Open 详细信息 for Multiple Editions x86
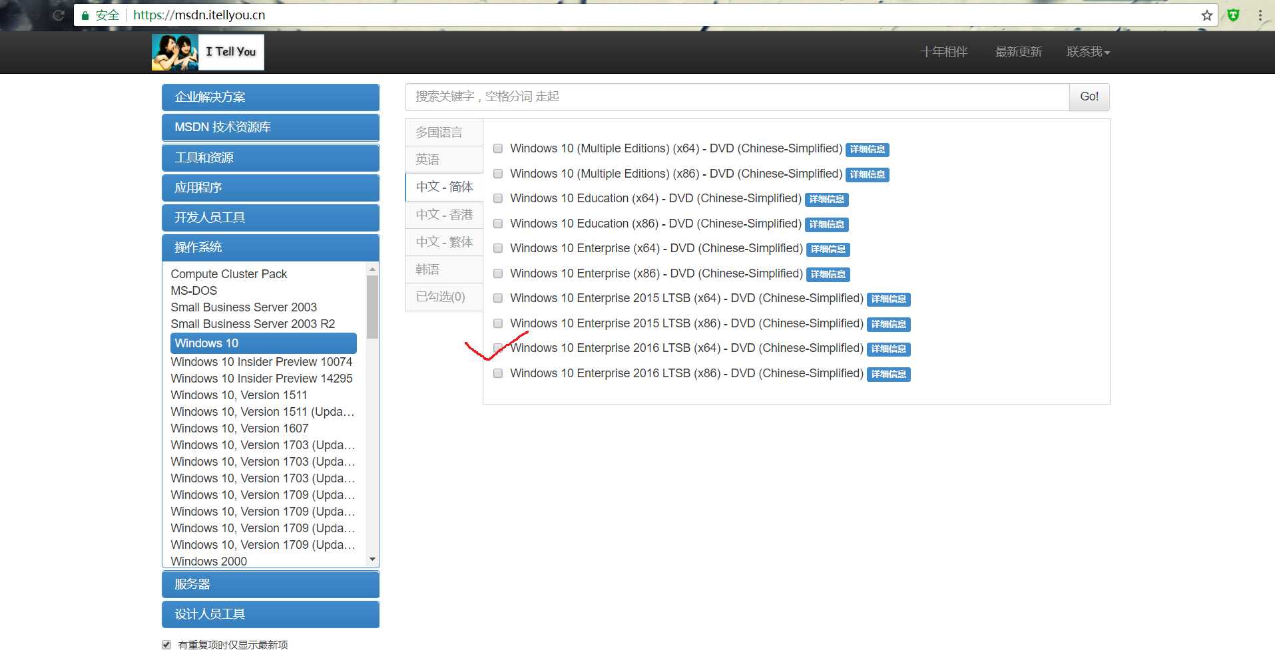1275x656 pixels. 868,174
